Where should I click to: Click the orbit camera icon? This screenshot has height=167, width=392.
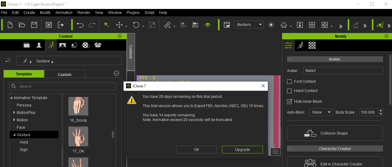pos(324,25)
